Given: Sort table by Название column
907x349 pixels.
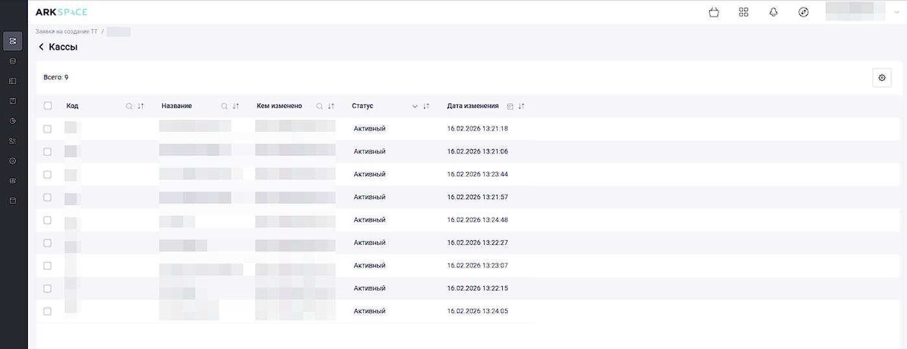Looking at the screenshot, I should [x=236, y=106].
